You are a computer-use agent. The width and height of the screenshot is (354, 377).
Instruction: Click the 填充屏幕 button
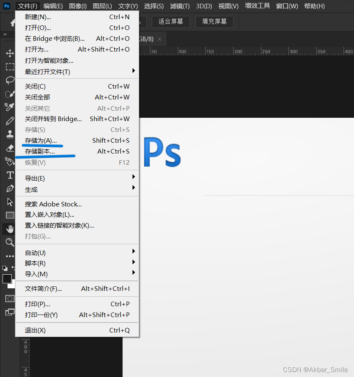(214, 22)
